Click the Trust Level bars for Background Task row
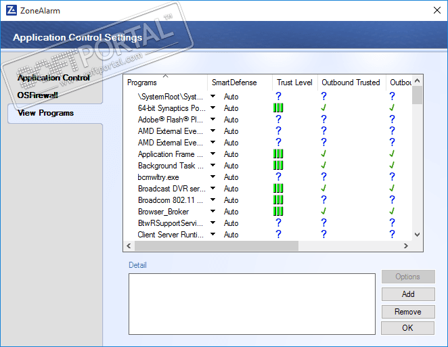The width and height of the screenshot is (448, 347). pyautogui.click(x=278, y=165)
